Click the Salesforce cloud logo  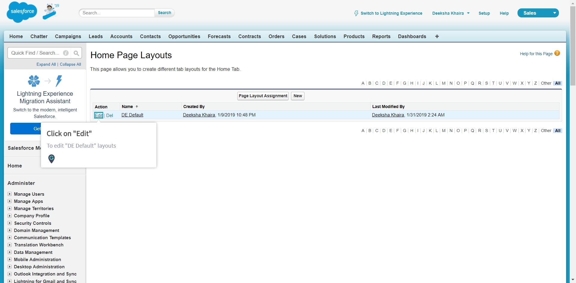point(22,12)
